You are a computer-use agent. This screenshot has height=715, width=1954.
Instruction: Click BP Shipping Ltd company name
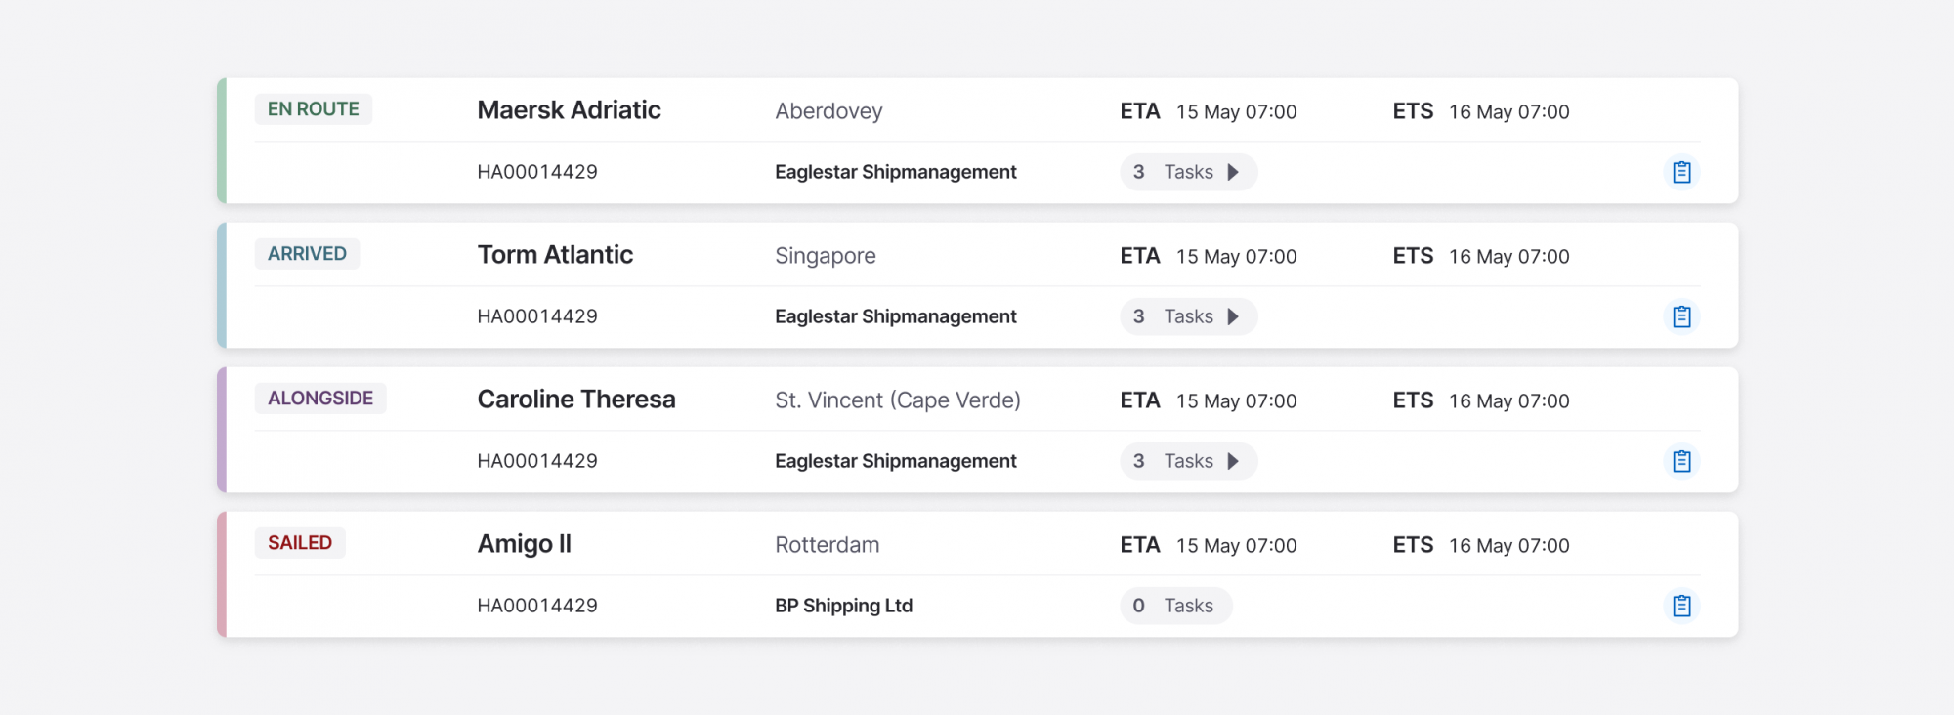click(843, 606)
